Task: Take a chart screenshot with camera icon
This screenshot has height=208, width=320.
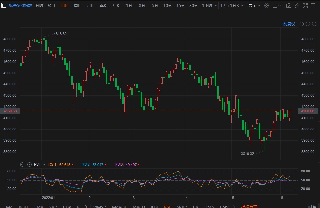Action: click(289, 6)
